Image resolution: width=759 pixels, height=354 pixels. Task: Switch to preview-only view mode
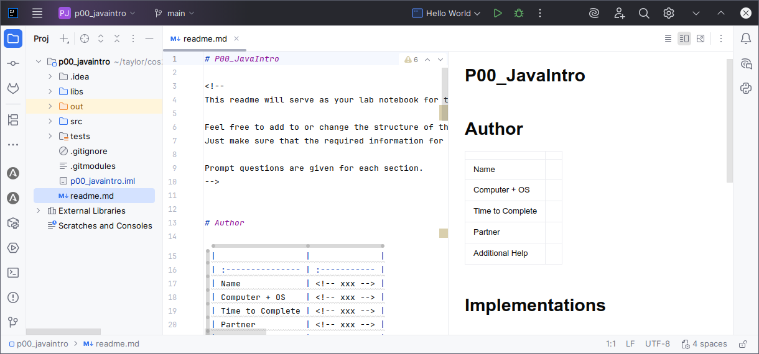[701, 39]
